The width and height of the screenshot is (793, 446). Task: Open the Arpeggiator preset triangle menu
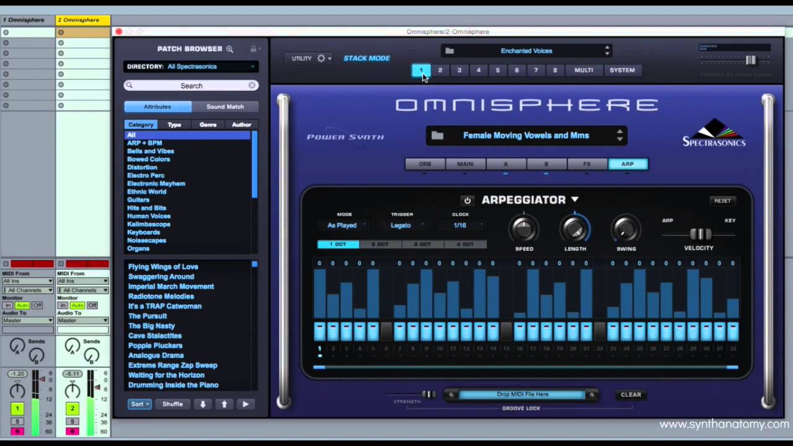[574, 199]
